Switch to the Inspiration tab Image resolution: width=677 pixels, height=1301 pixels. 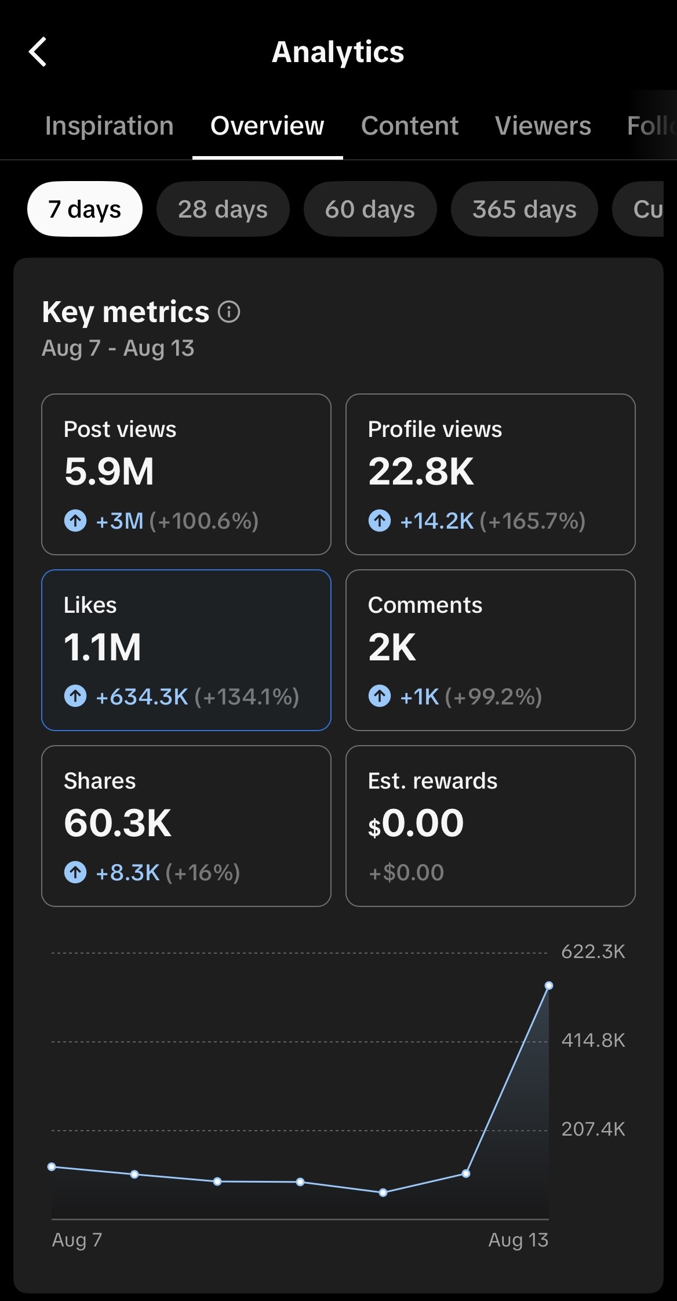click(x=110, y=126)
